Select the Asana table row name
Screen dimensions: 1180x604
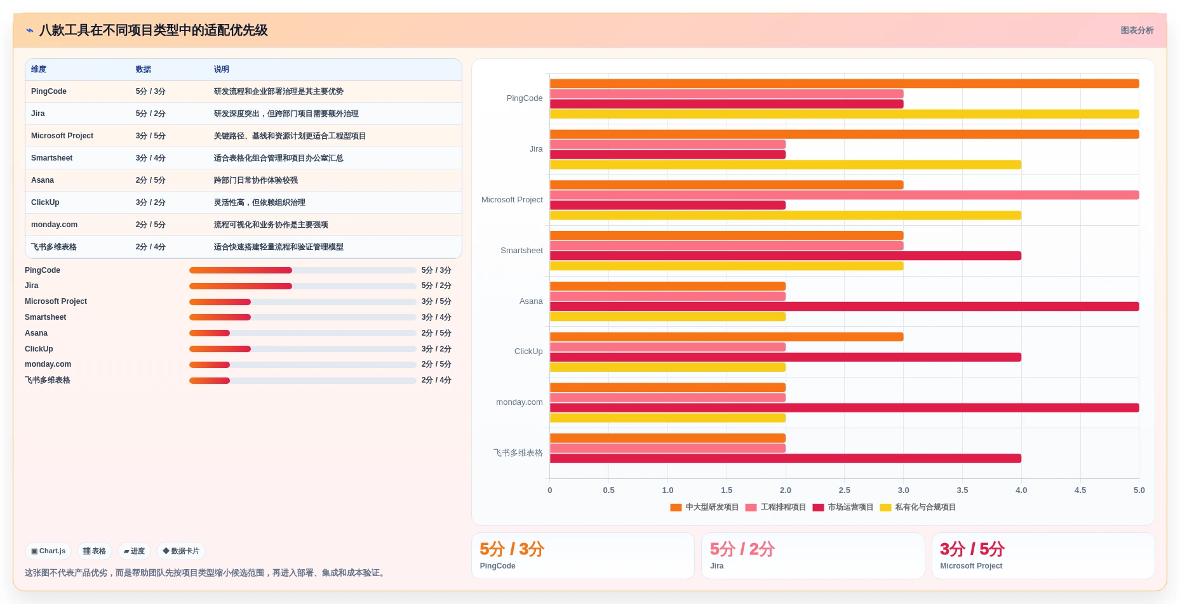click(43, 180)
